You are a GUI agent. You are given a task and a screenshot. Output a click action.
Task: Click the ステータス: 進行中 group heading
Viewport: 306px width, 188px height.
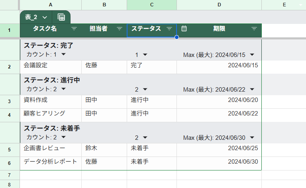[x=52, y=80]
